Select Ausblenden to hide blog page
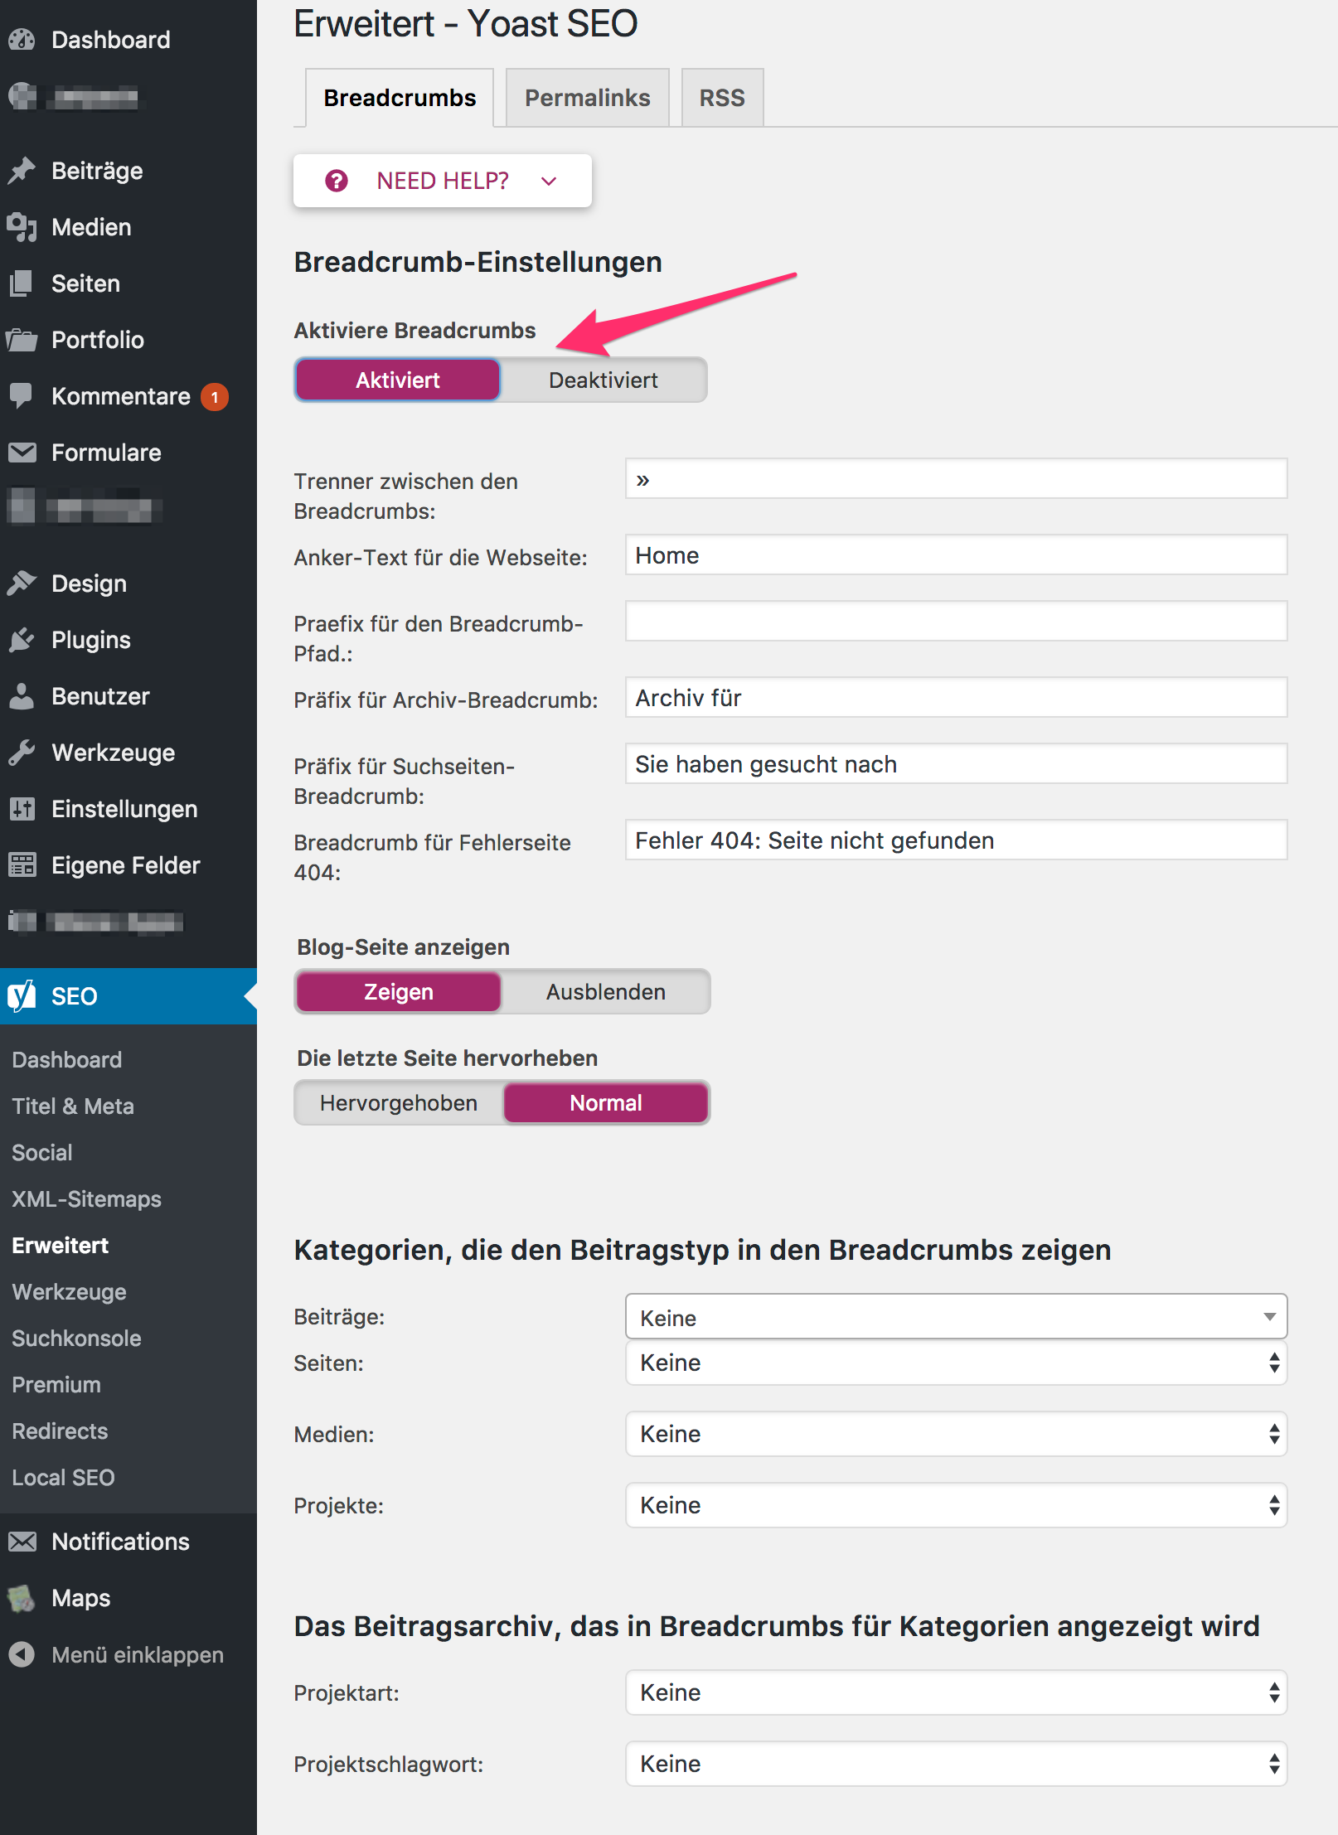The image size is (1338, 1835). (605, 992)
